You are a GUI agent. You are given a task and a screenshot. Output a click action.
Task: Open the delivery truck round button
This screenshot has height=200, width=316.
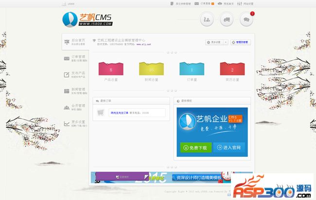pos(227,19)
